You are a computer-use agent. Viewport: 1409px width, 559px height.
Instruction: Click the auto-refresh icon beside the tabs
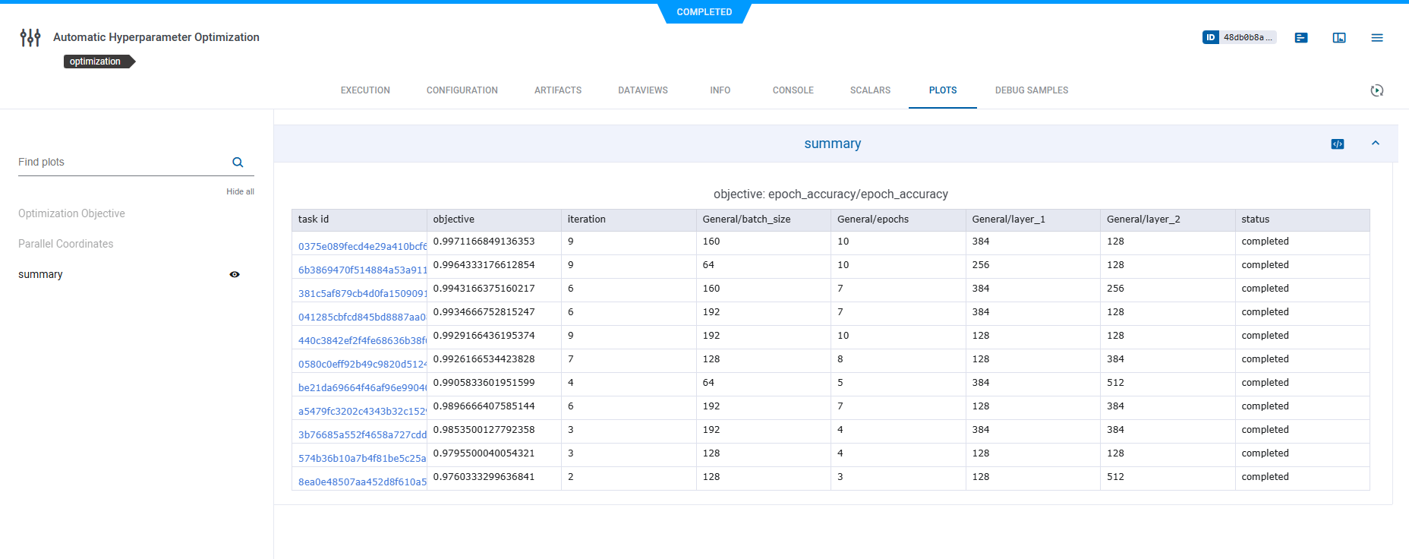point(1376,90)
